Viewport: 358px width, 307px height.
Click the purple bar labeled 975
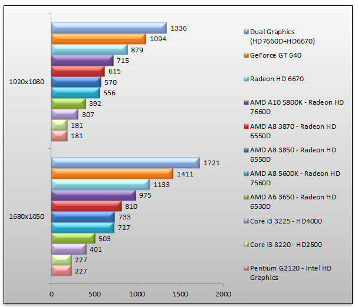[93, 195]
